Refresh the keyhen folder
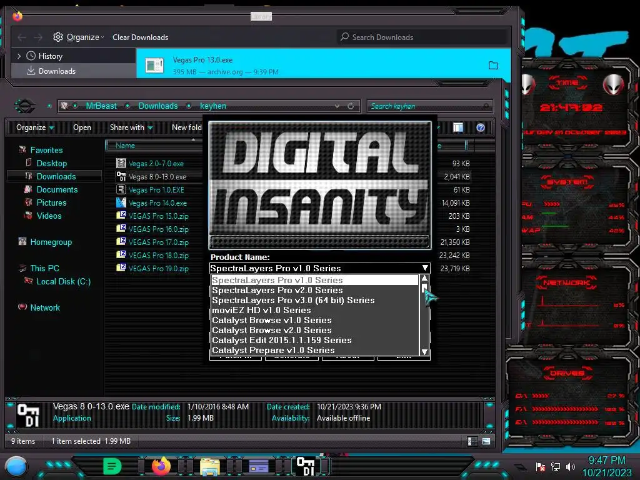This screenshot has width=640, height=480. (x=351, y=106)
